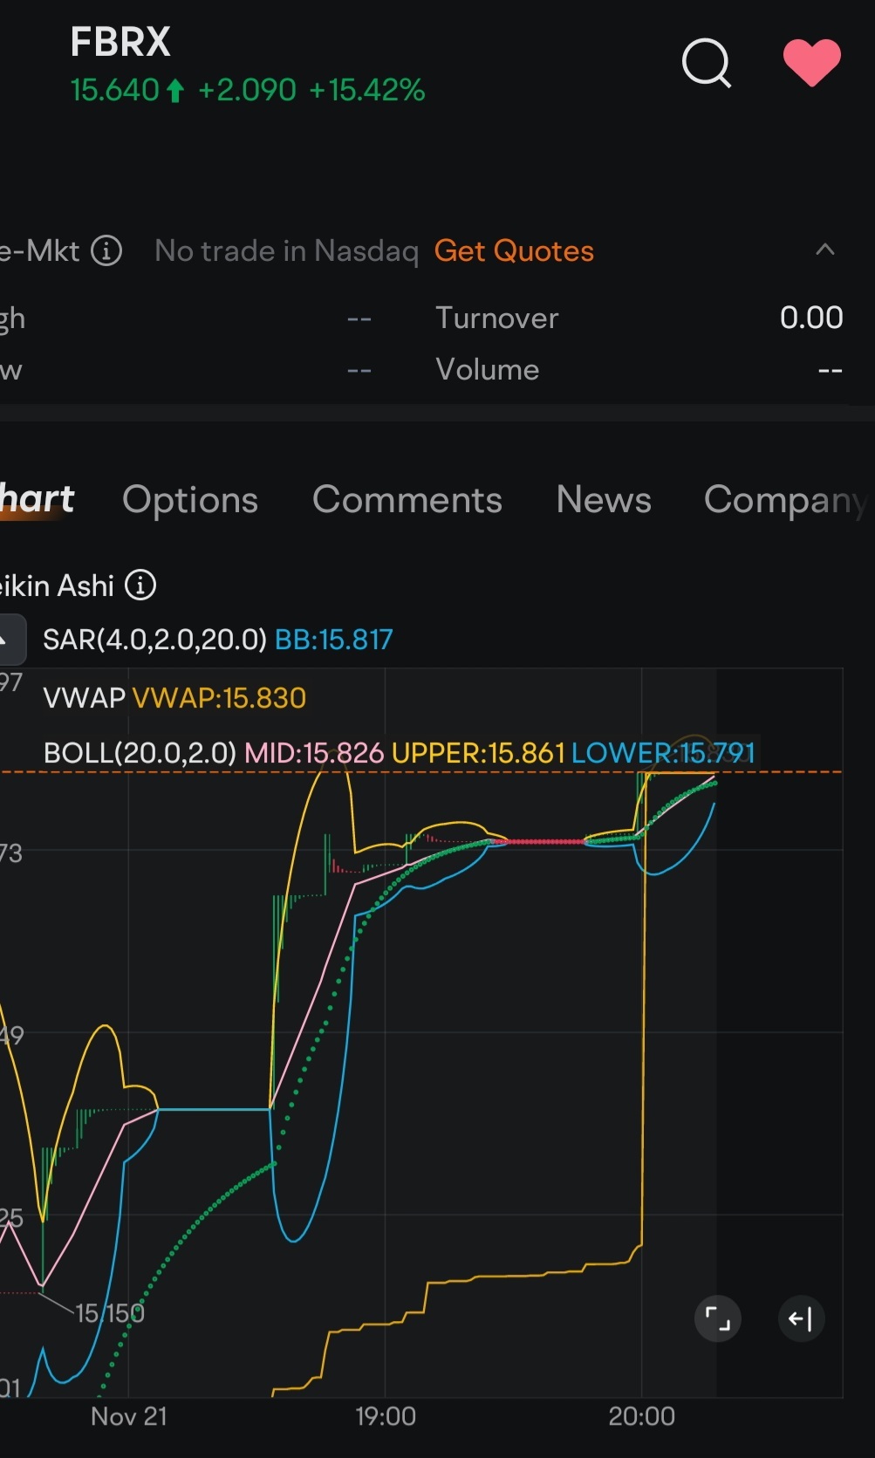The height and width of the screenshot is (1458, 875).
Task: Open the search magnifier icon
Action: 707,63
